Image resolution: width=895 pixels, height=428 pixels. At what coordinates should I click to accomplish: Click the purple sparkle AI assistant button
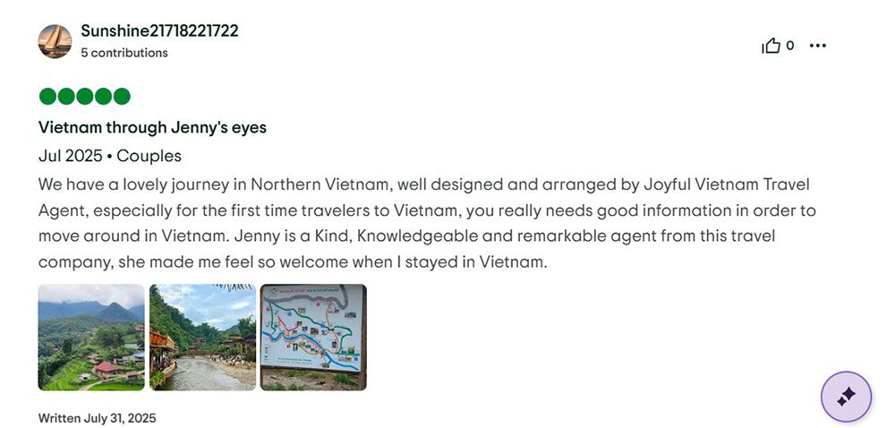(x=846, y=396)
